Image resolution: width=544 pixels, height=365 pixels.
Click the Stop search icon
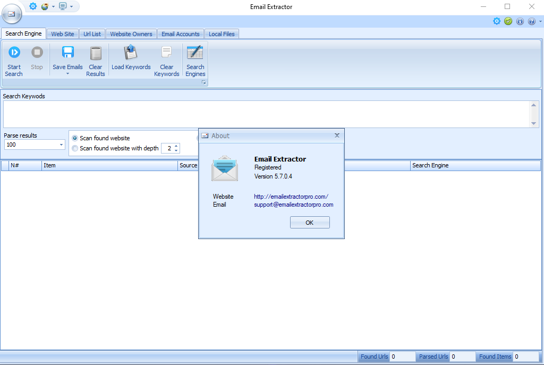(37, 53)
